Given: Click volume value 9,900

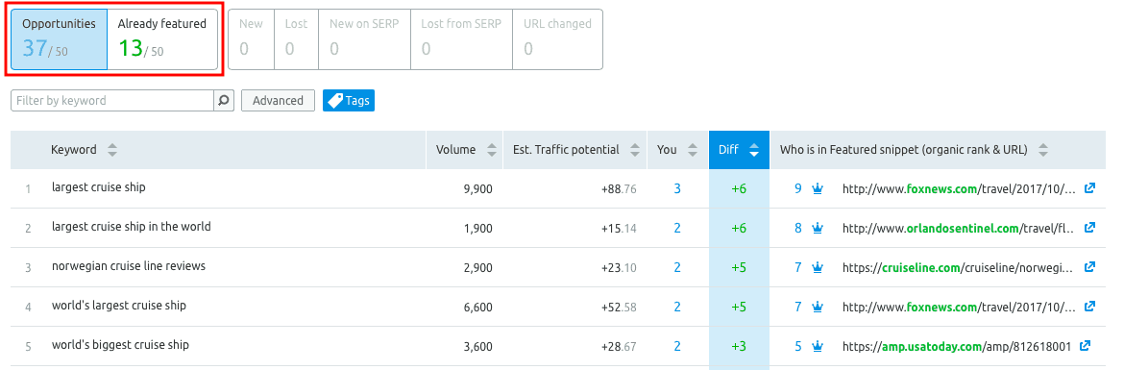Looking at the screenshot, I should (478, 189).
